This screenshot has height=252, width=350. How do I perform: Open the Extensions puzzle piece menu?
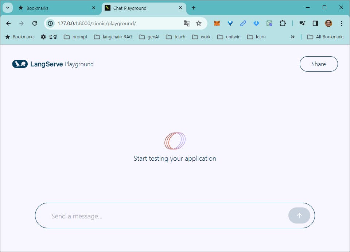(283, 23)
